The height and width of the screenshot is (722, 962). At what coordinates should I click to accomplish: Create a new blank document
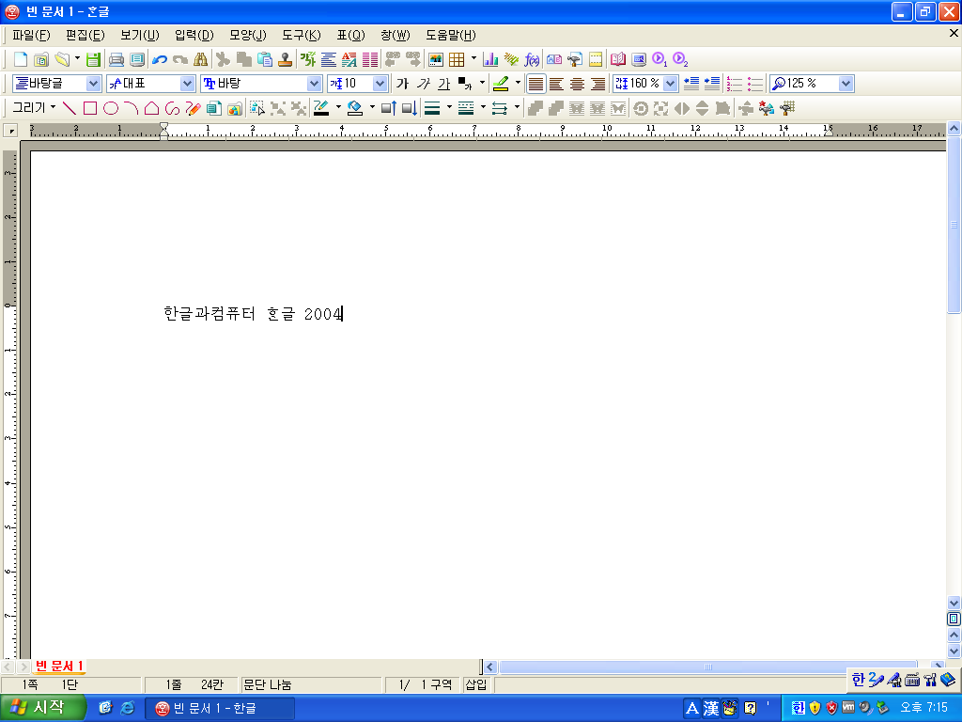[x=21, y=59]
